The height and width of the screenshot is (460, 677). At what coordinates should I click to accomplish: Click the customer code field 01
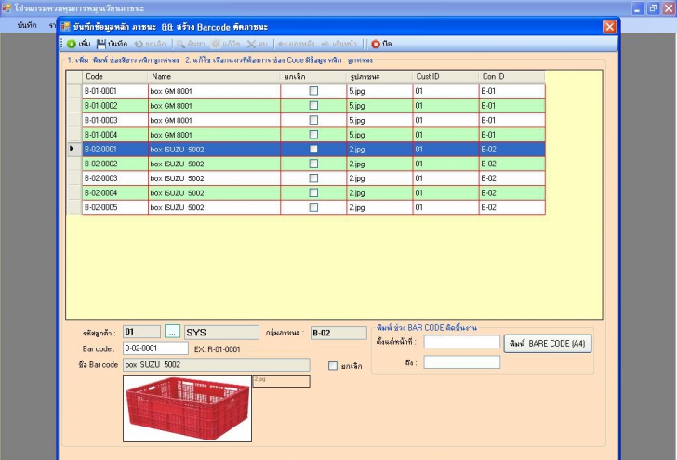141,332
